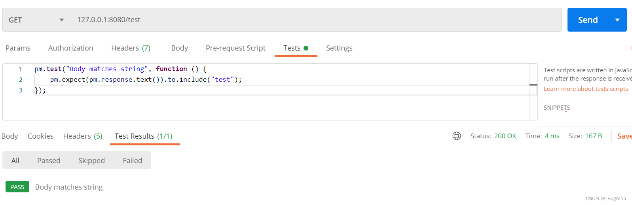
Task: Filter test results by Passed
Action: tap(49, 161)
